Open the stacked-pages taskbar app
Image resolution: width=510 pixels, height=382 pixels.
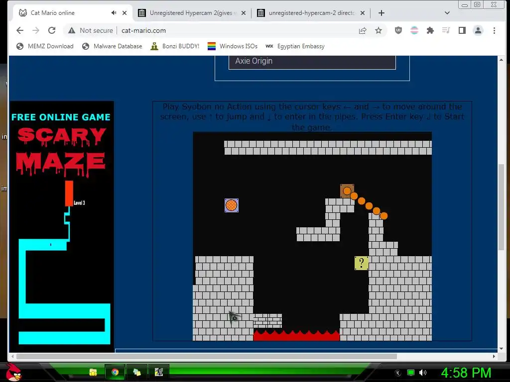[x=137, y=372]
